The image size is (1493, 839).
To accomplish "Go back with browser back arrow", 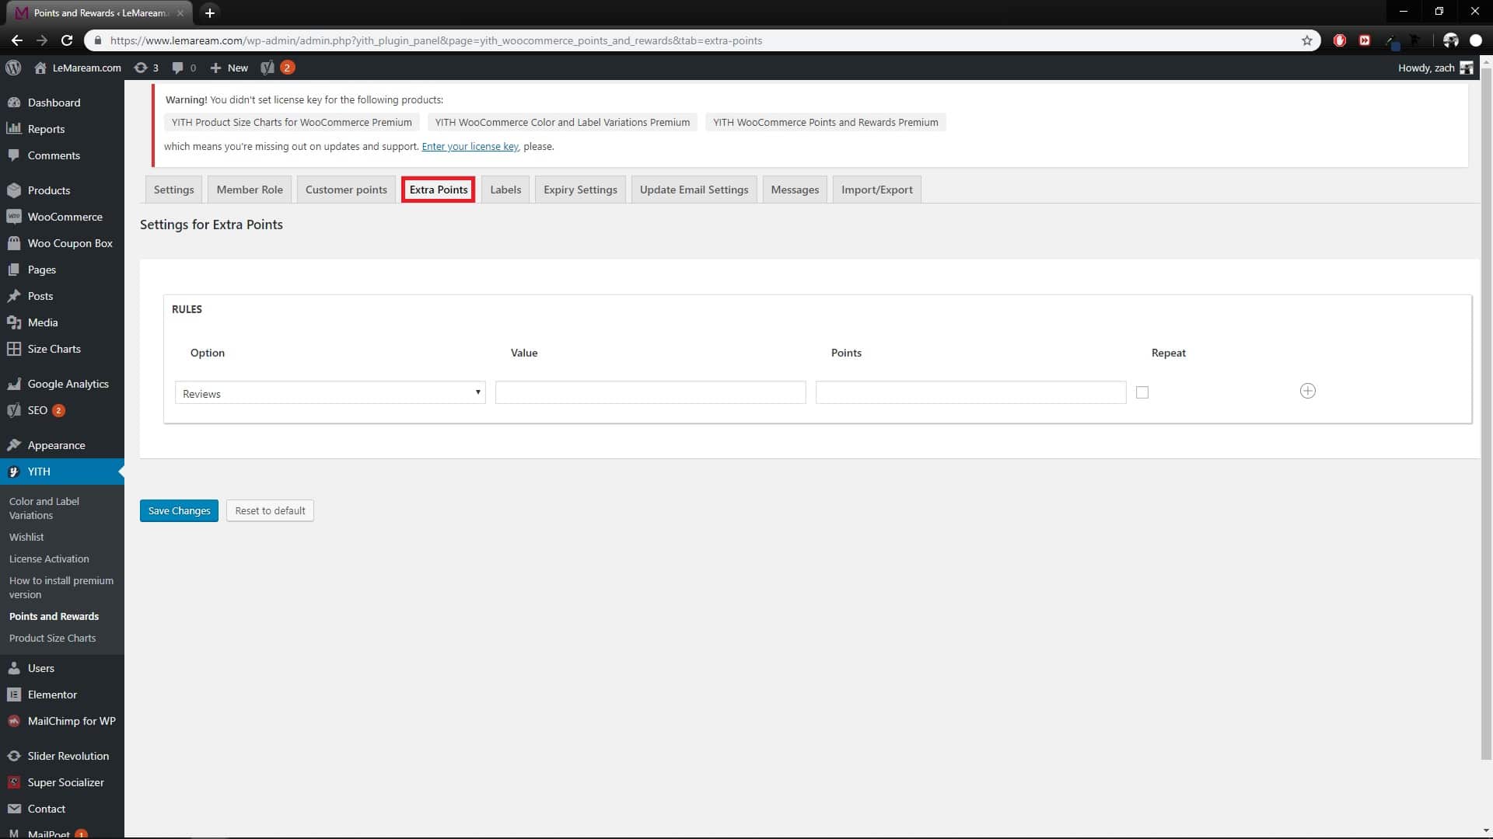I will (16, 40).
